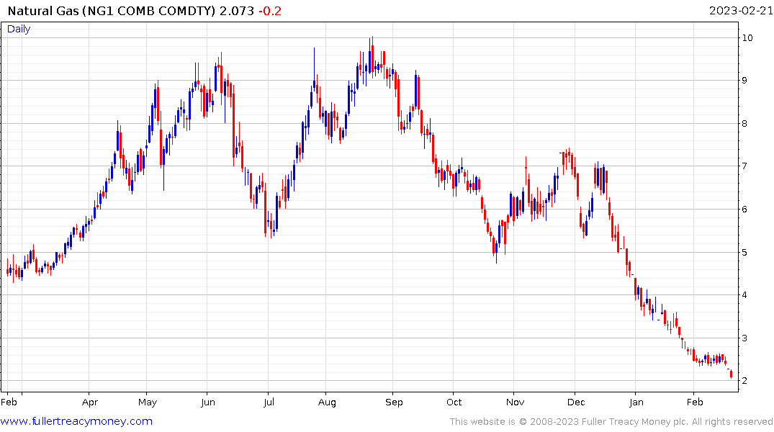Click the 'Oct' x-axis label
This screenshot has width=774, height=432.
pyautogui.click(x=454, y=402)
